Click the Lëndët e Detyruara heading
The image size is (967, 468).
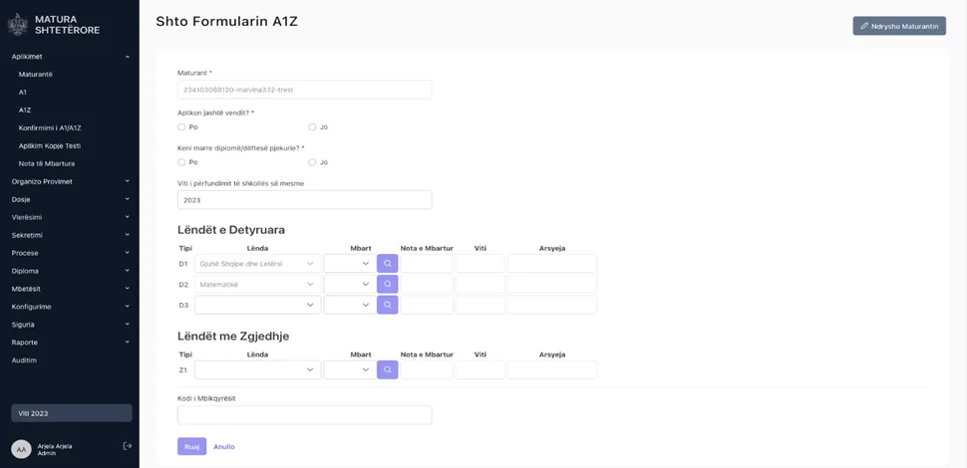231,230
